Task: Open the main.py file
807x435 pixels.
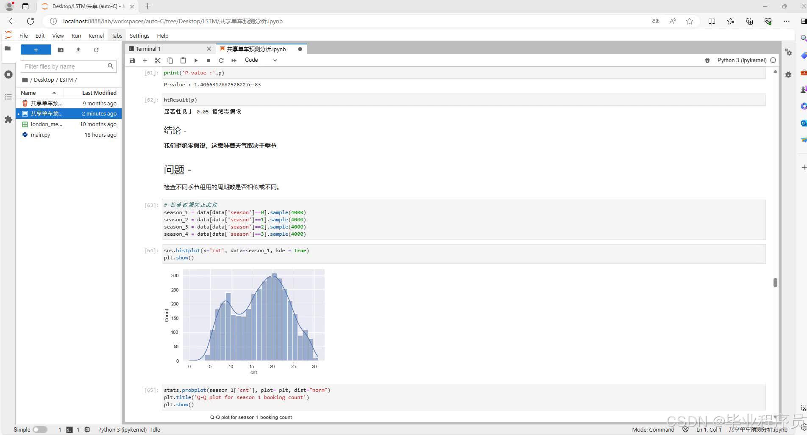Action: [x=69, y=135]
